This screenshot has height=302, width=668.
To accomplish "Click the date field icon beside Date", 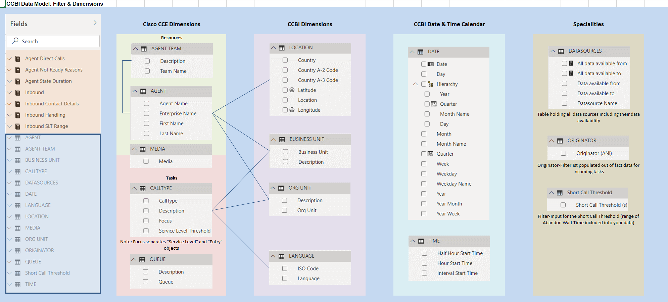I will click(430, 64).
